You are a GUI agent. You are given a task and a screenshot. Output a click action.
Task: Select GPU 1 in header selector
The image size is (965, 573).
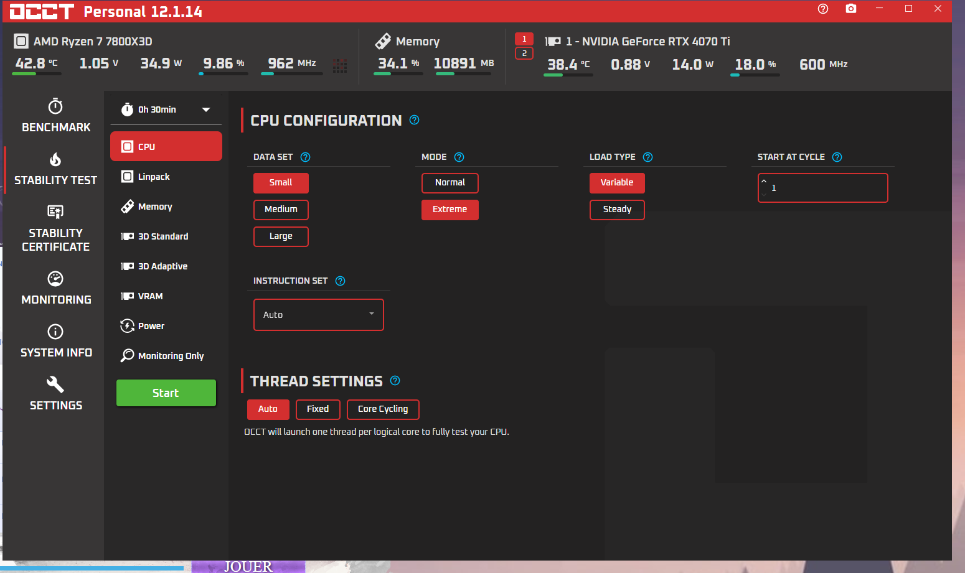tap(524, 39)
